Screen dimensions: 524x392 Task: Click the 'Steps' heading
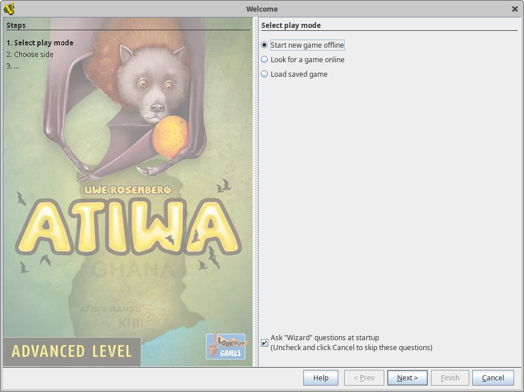(x=16, y=26)
